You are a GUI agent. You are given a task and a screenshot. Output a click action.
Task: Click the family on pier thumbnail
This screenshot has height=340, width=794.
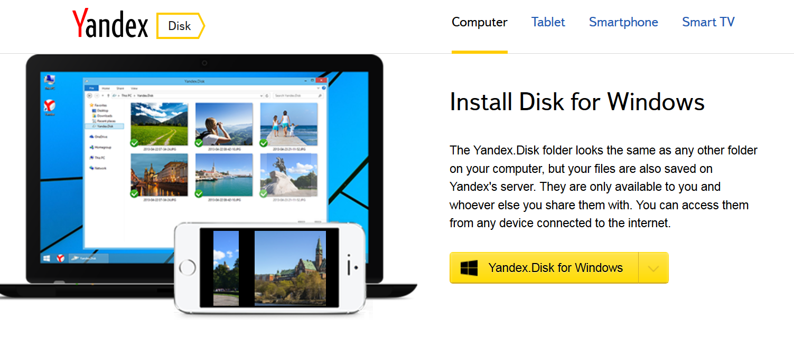click(288, 124)
